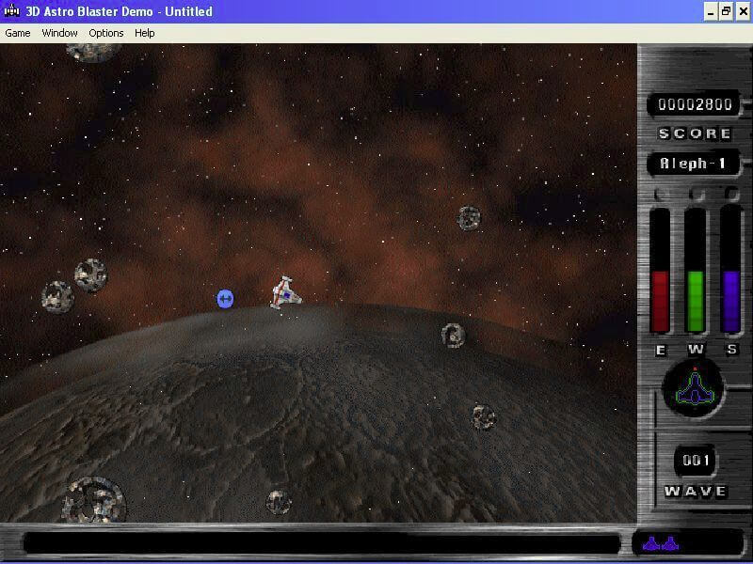Click the SCORE label
The height and width of the screenshot is (564, 753).
(x=695, y=133)
